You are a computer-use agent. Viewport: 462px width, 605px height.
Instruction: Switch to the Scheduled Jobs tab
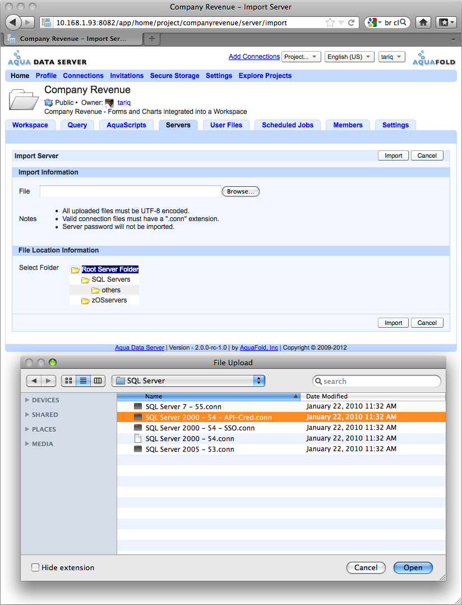[x=288, y=125]
